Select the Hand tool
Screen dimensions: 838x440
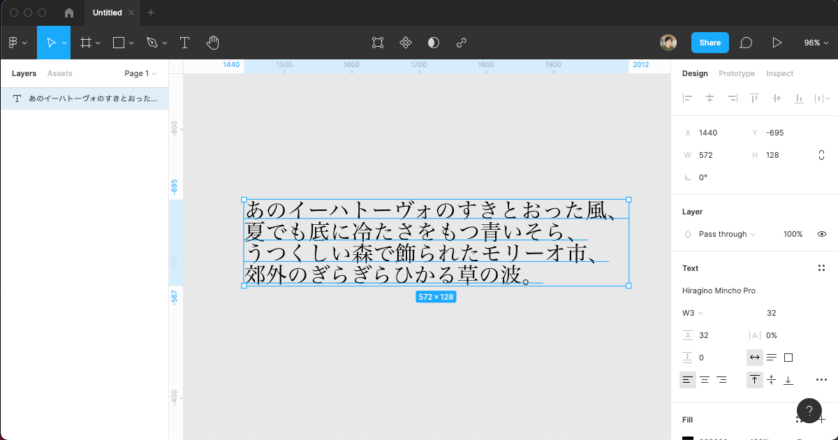coord(213,43)
